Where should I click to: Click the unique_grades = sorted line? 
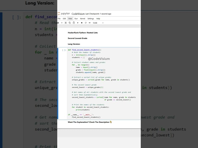[x=101, y=80]
